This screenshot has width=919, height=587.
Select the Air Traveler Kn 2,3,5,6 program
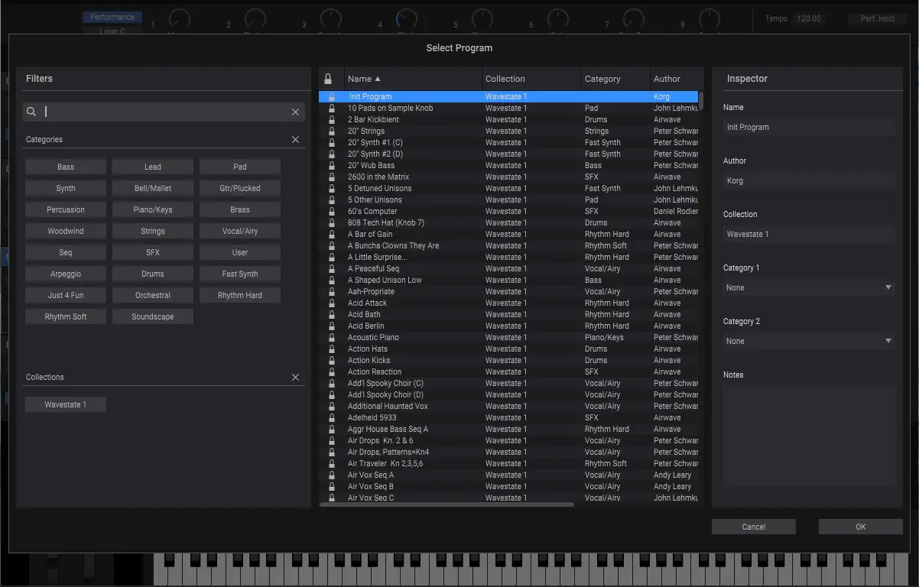508,464
